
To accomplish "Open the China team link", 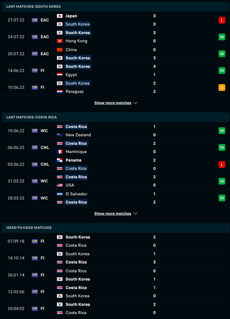I will (x=71, y=50).
